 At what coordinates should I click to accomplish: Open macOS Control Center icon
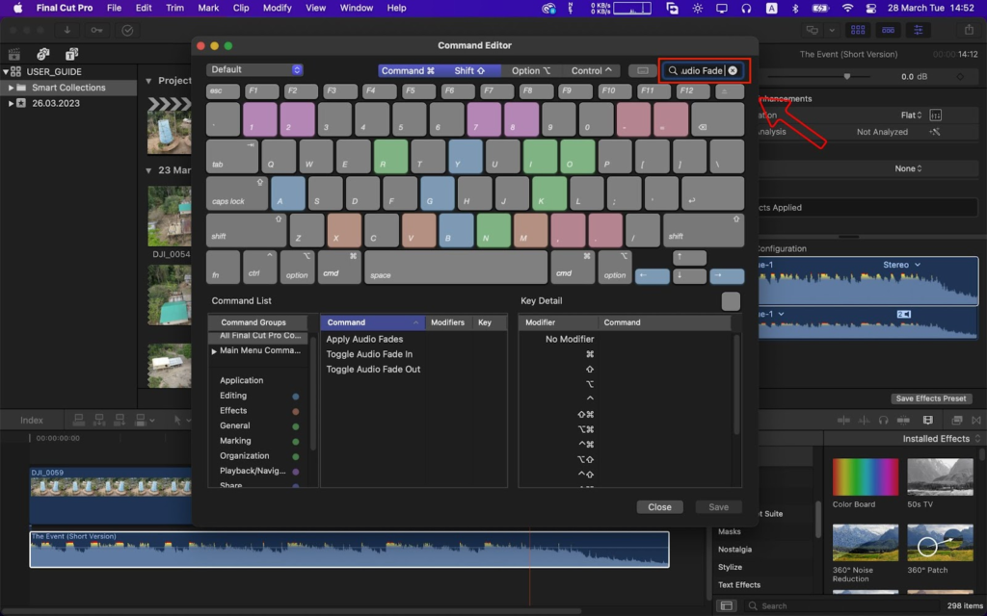pyautogui.click(x=871, y=8)
